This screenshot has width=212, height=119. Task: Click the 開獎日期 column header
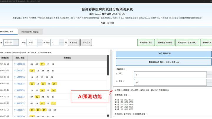(x=6, y=58)
